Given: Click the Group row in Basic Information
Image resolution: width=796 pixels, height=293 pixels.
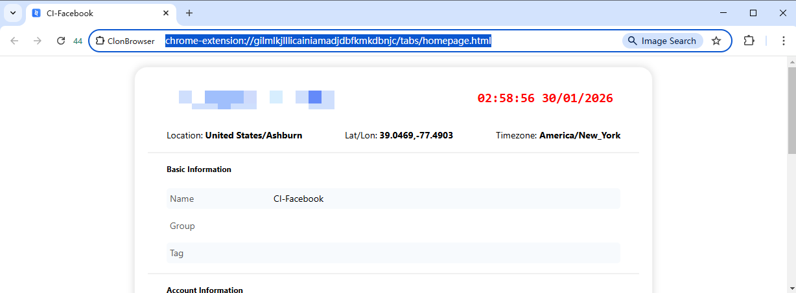Looking at the screenshot, I should coord(393,226).
